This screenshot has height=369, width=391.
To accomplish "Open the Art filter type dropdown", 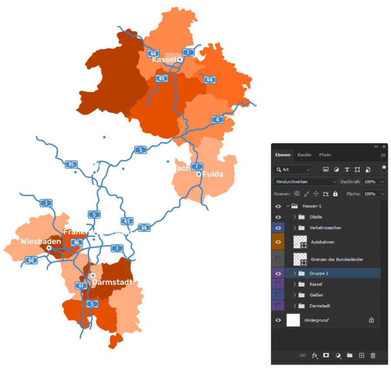I will click(292, 170).
